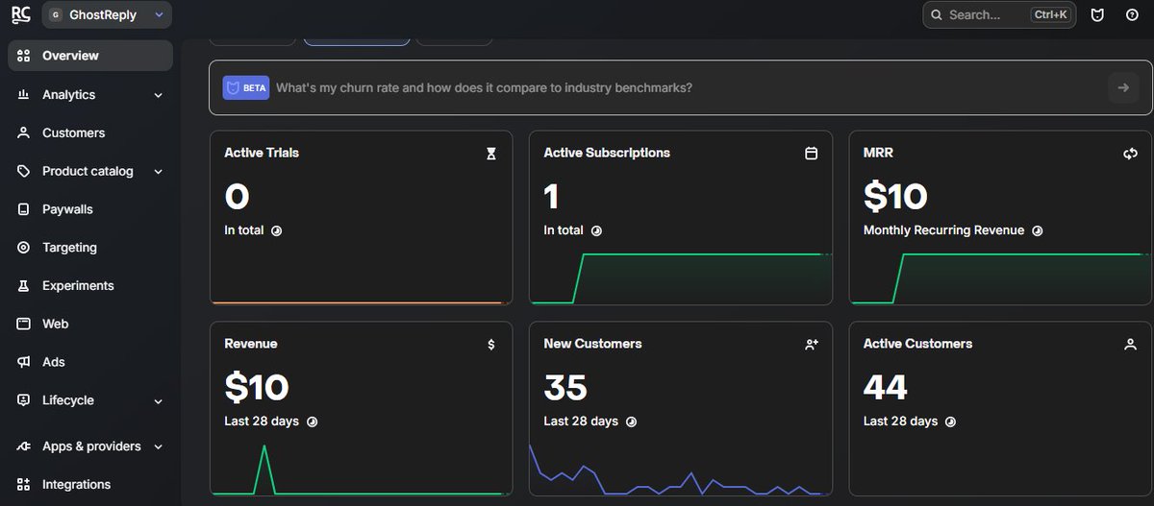Viewport: 1154px width, 506px height.
Task: Click the Web browser window icon
Action: 24,324
